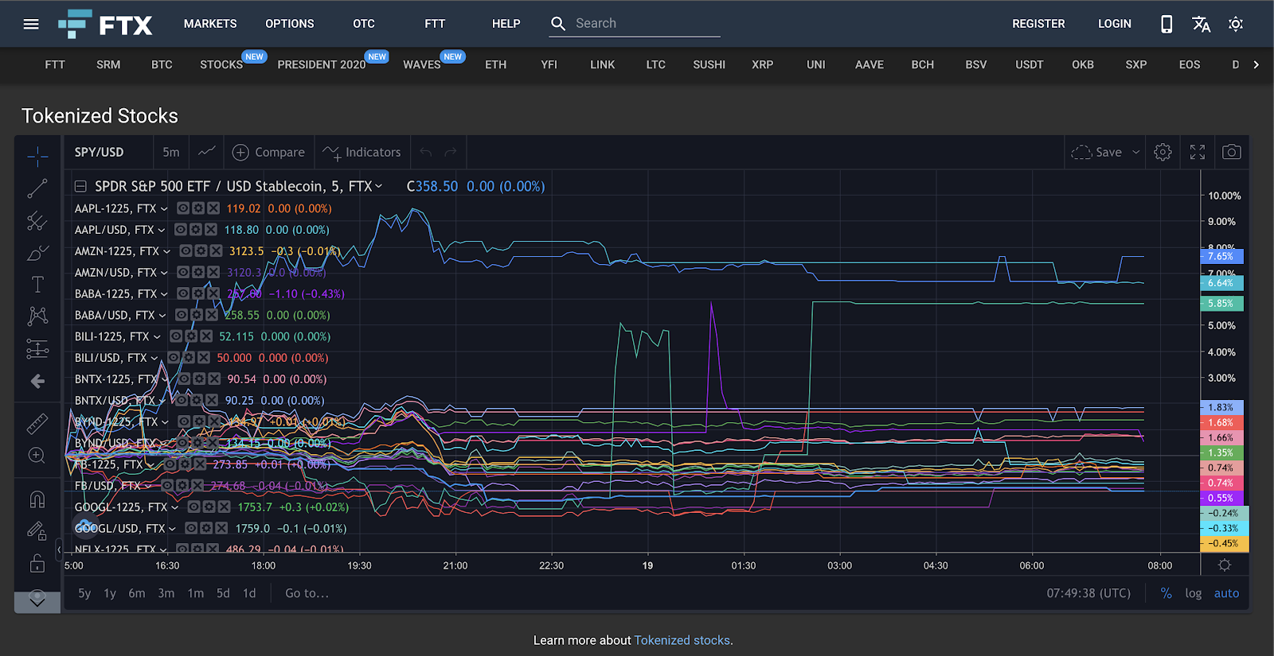The image size is (1274, 656).
Task: Redo the last chart action
Action: [x=451, y=152]
